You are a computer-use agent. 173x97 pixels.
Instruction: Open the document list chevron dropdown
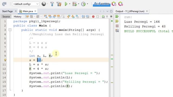[x=108, y=11]
